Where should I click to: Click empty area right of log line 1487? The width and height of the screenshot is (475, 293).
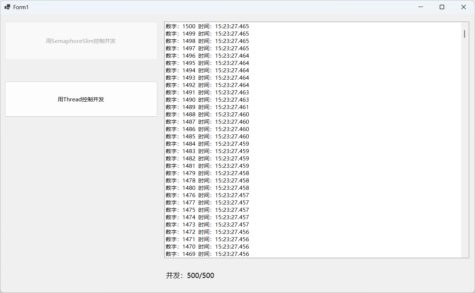pyautogui.click(x=349, y=122)
